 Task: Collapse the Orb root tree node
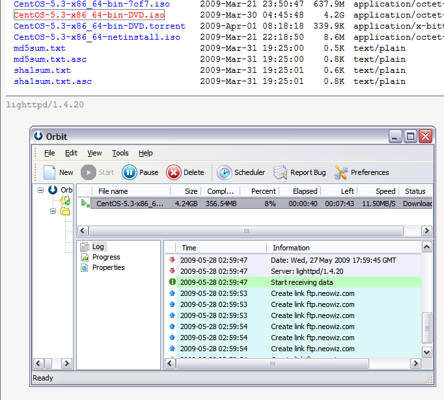point(41,190)
